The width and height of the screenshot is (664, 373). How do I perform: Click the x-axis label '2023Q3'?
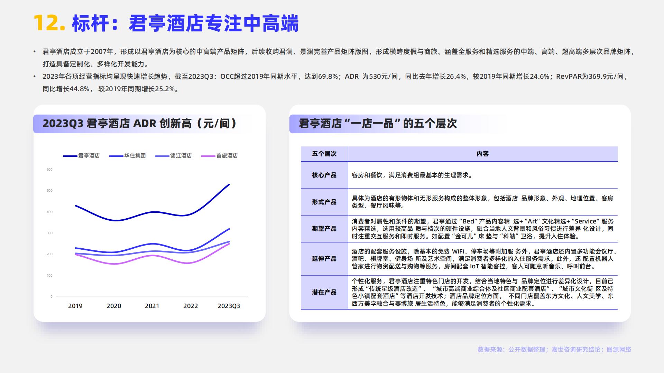coord(229,306)
